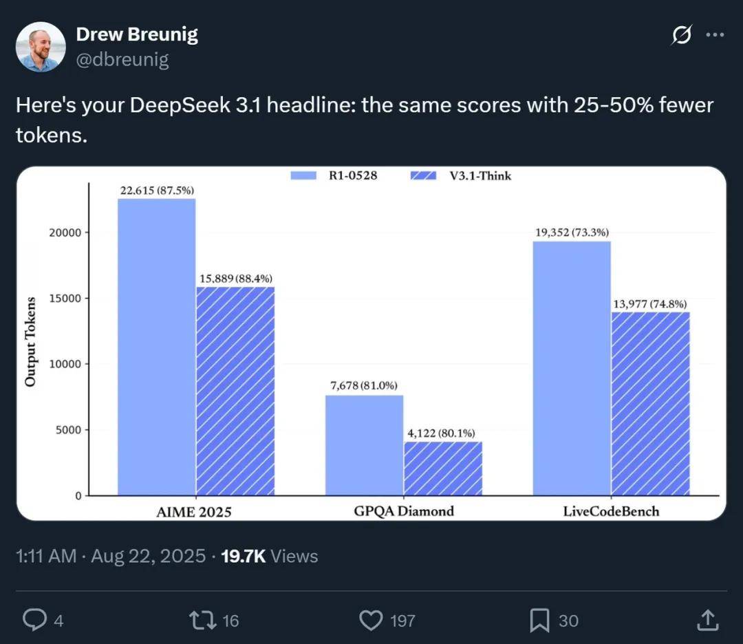Click the repost arrows icon
743x644 pixels.
pos(203,620)
